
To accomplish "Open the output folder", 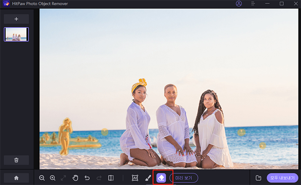I will tap(258, 178).
